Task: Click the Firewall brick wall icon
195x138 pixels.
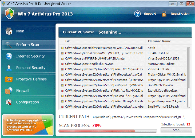Action: (x=9, y=90)
